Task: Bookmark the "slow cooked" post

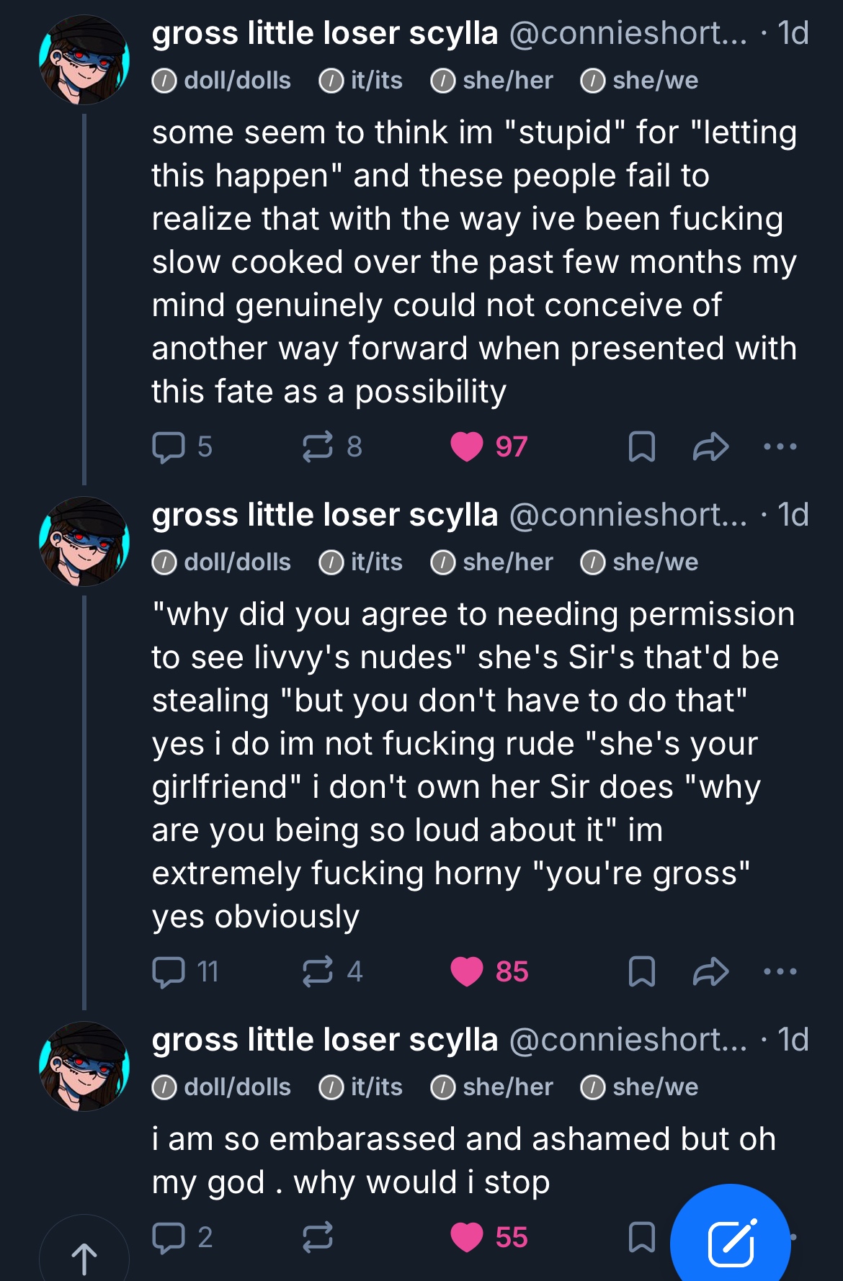Action: coord(641,446)
